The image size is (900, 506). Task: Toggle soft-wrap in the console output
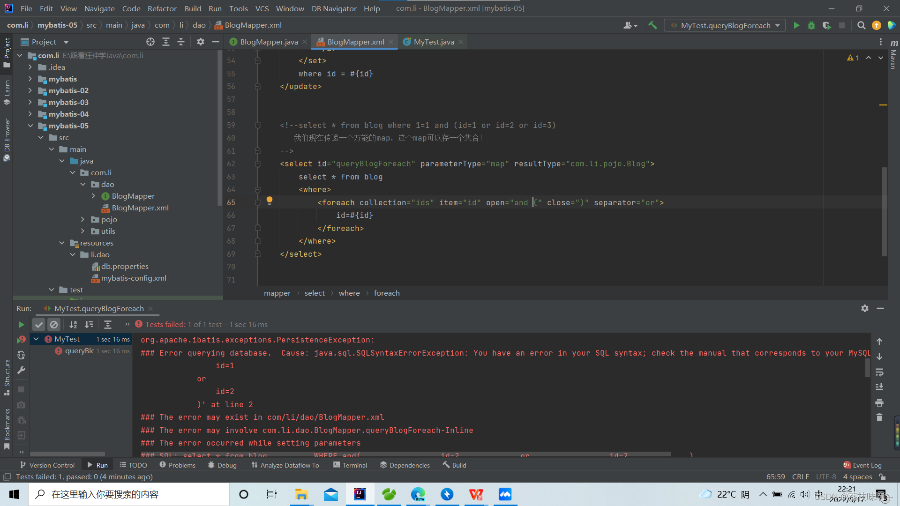click(x=879, y=372)
